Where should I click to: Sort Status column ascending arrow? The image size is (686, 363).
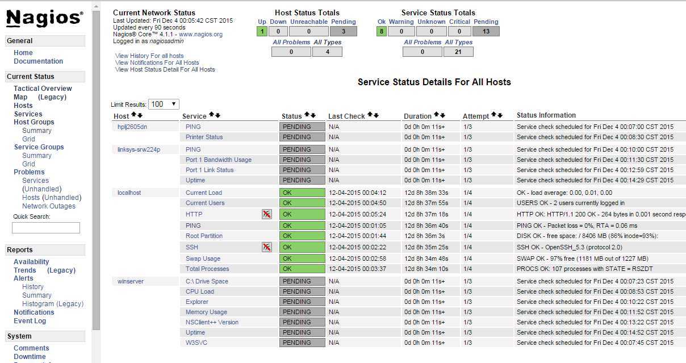[x=307, y=115]
